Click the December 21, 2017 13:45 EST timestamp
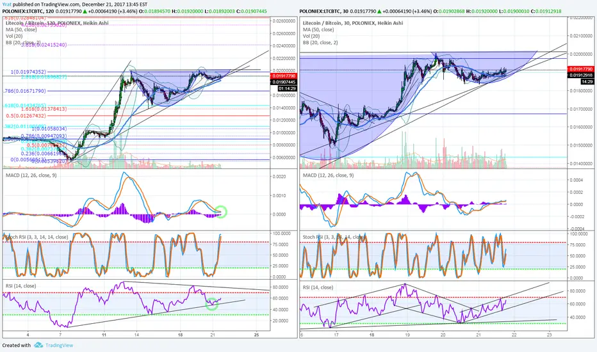Viewport: 597px width, 352px height. click(x=115, y=4)
